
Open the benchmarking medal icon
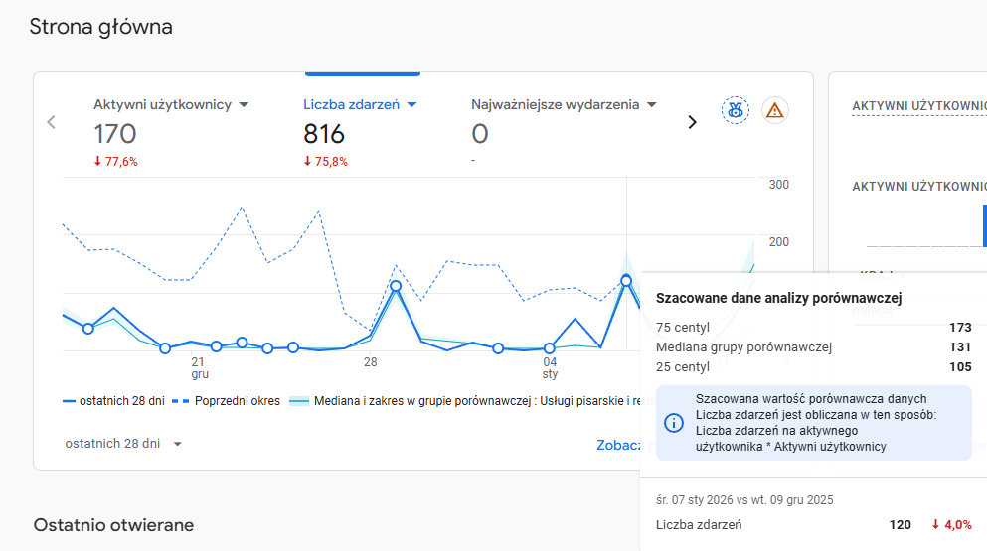(736, 111)
